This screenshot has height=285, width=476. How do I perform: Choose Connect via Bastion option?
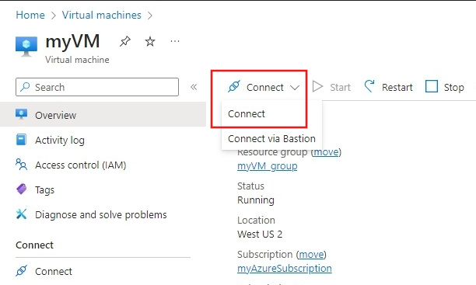[271, 138]
